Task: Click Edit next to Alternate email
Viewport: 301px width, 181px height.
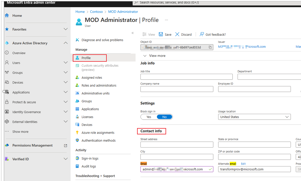Action: click(243, 164)
